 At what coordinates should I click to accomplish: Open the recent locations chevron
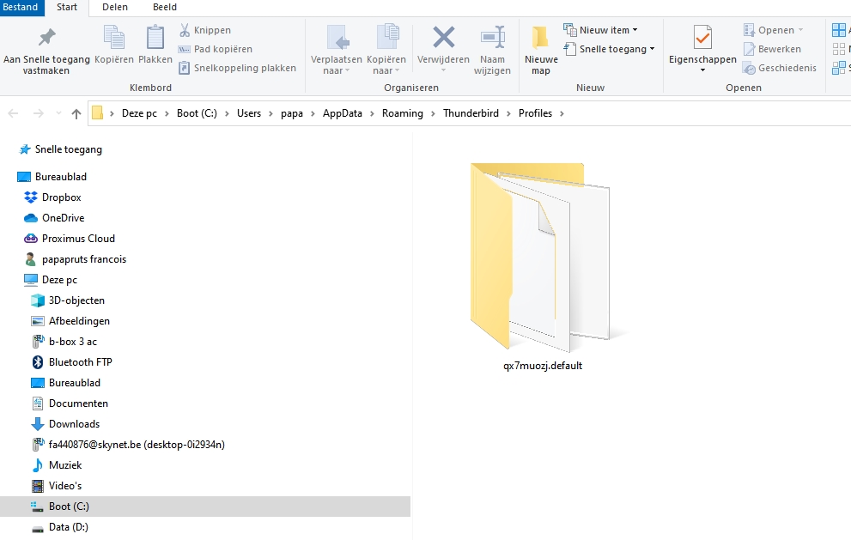point(58,113)
